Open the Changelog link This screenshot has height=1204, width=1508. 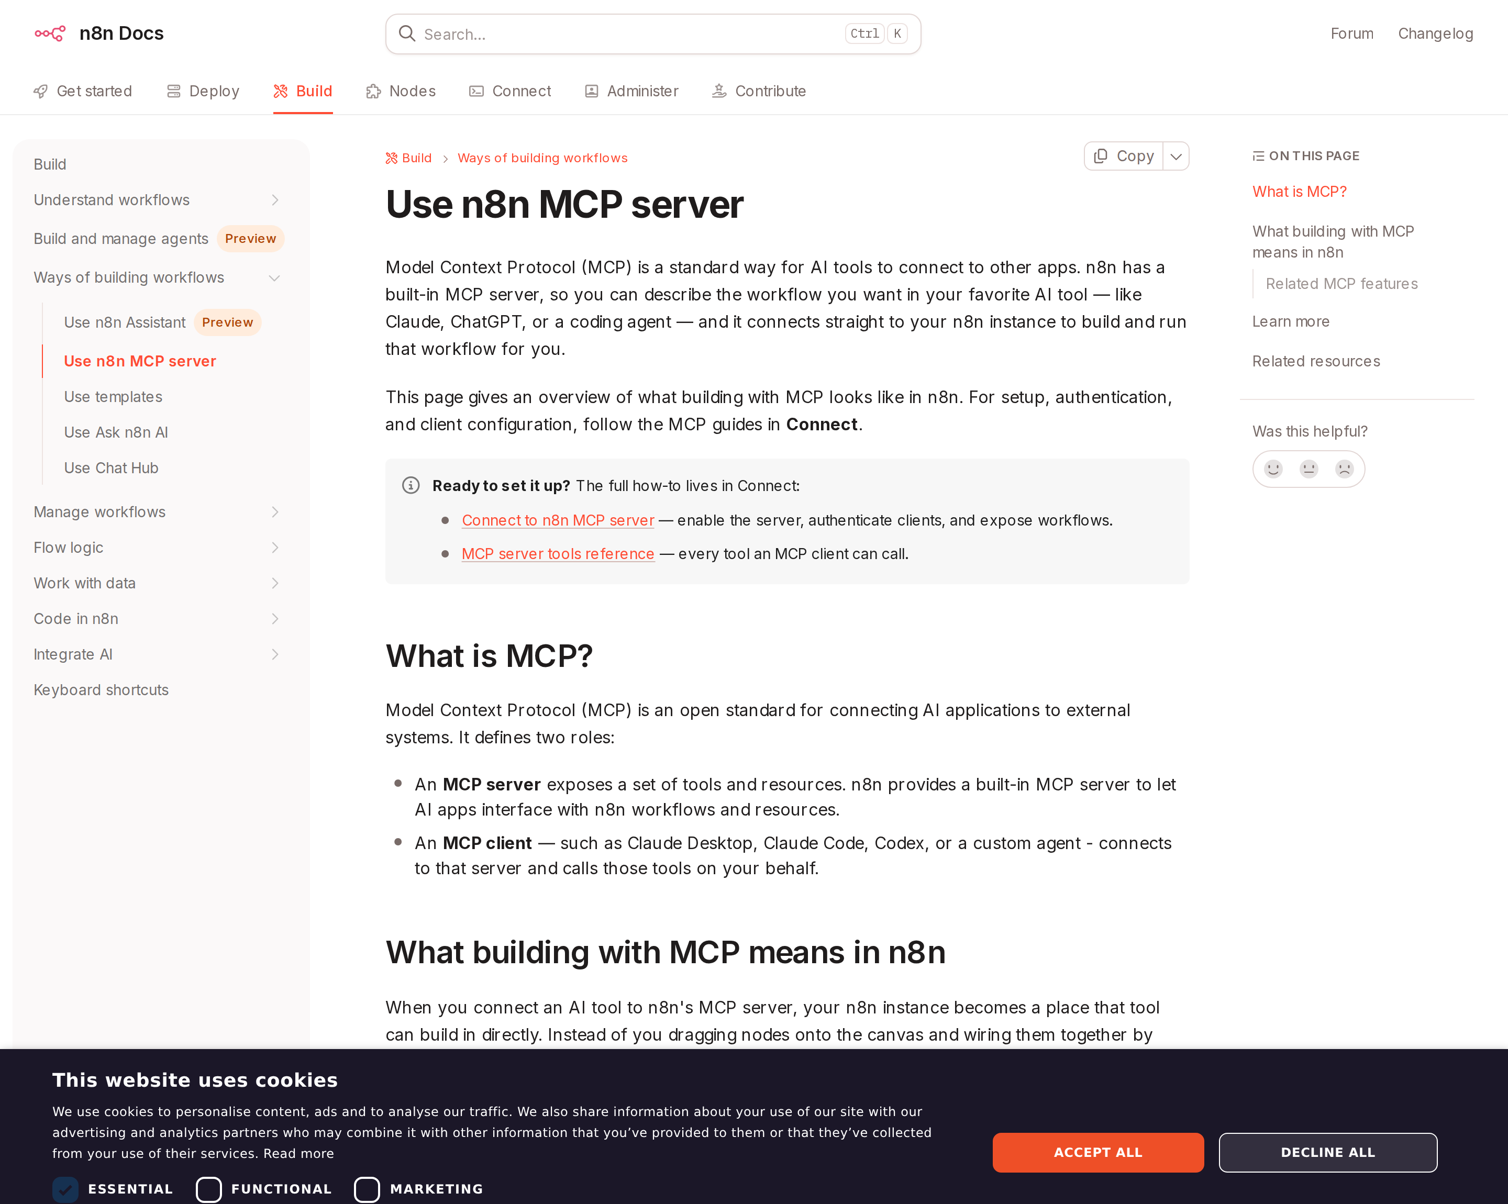pos(1435,34)
